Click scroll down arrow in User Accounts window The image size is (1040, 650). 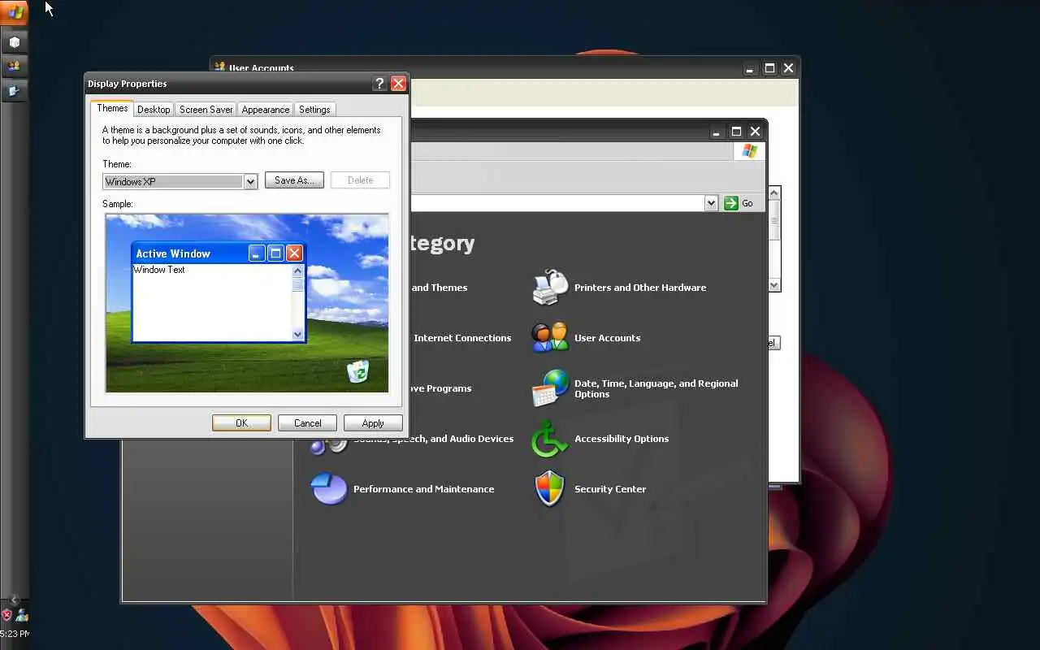(x=774, y=284)
